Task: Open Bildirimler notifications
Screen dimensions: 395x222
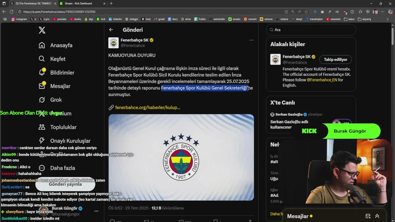Action: [x=56, y=72]
